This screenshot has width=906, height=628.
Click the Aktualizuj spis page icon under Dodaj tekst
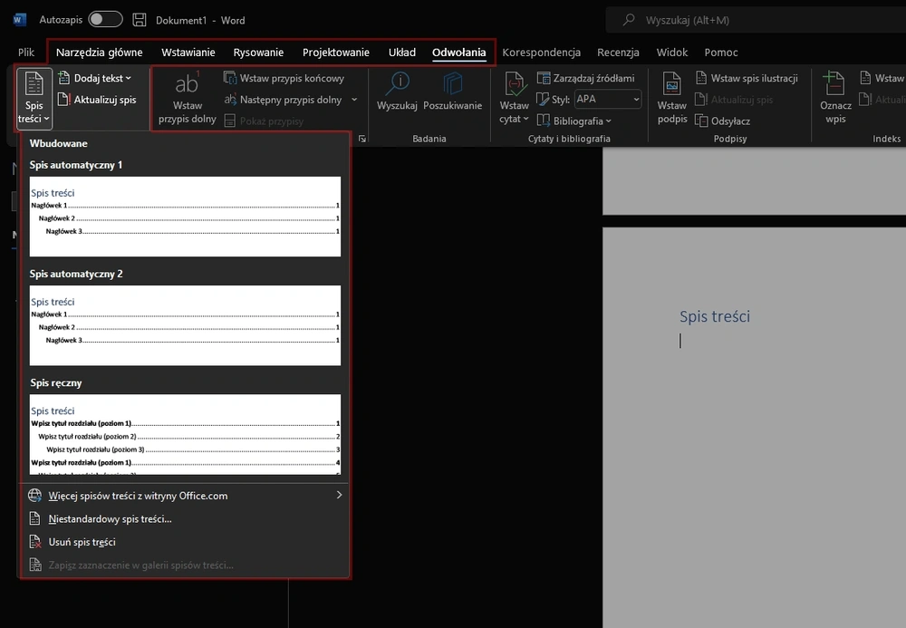63,100
